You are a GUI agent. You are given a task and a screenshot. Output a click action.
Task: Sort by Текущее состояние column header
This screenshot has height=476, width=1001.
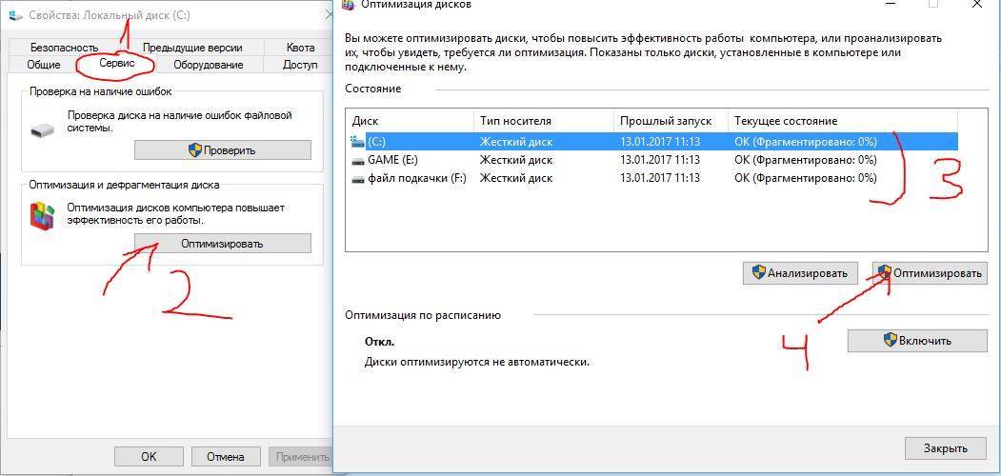[x=843, y=121]
